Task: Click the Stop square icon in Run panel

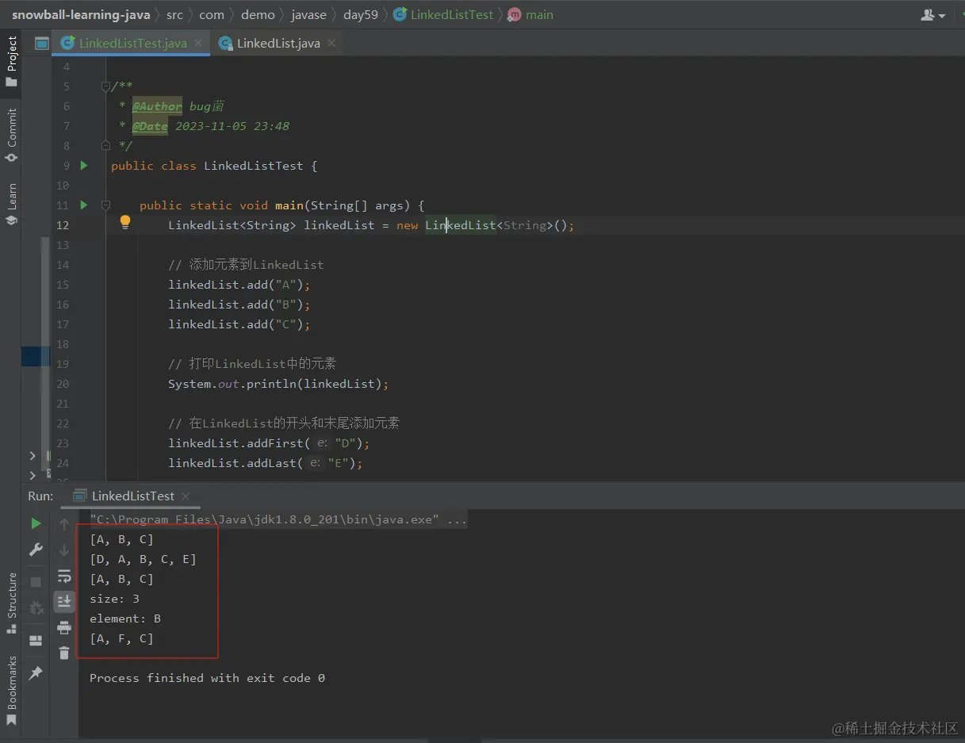Action: 36,582
